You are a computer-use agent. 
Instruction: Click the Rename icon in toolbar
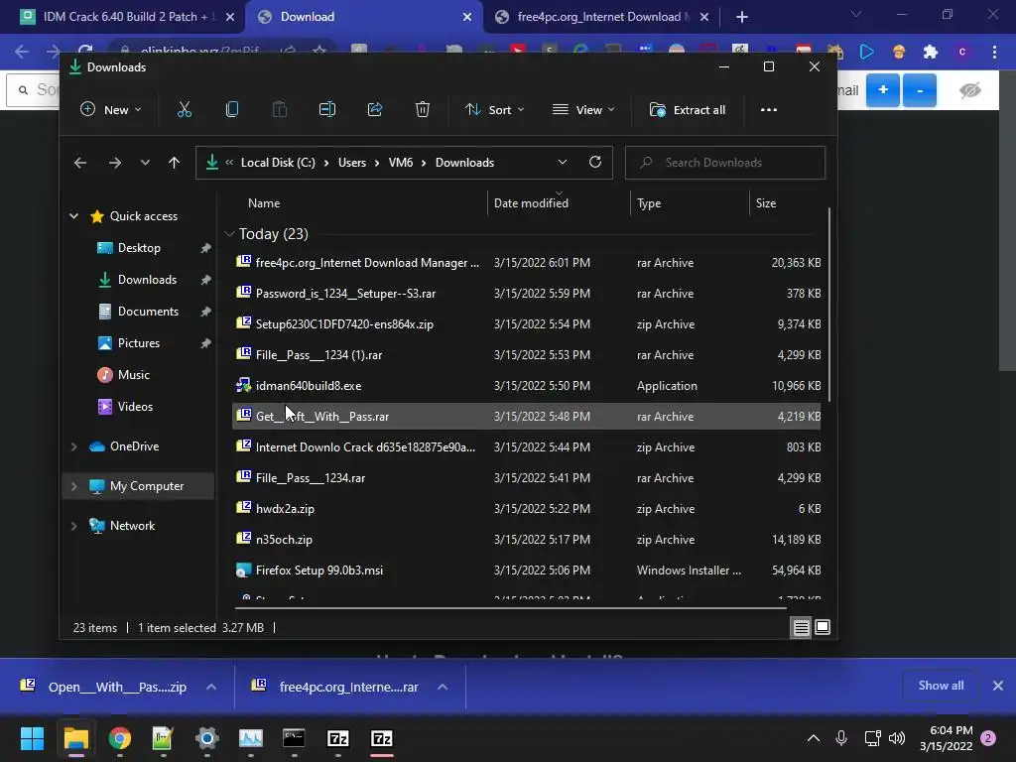(327, 109)
